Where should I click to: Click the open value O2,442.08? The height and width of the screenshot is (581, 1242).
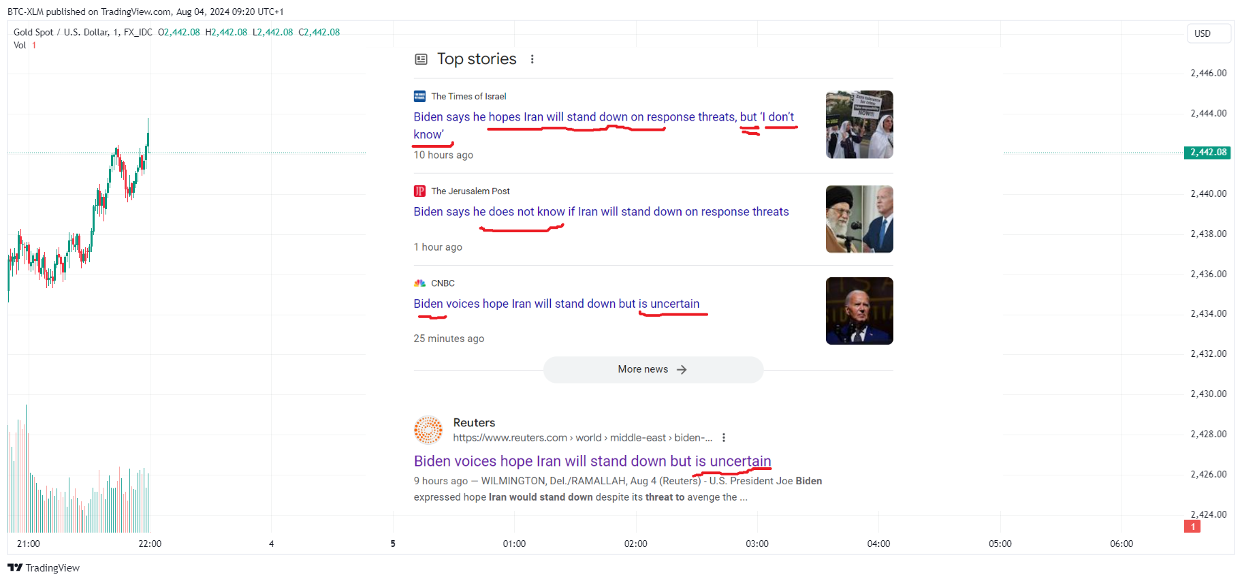click(x=179, y=32)
